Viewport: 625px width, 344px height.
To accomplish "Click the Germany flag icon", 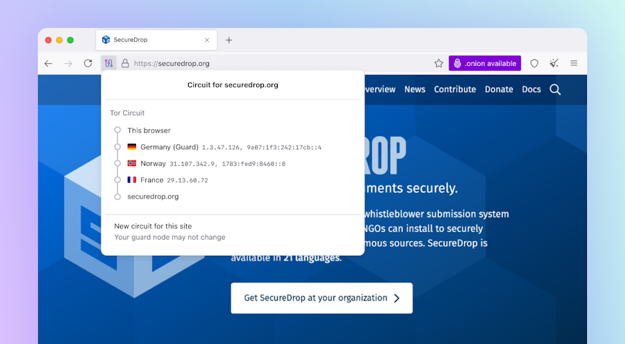I will click(131, 147).
